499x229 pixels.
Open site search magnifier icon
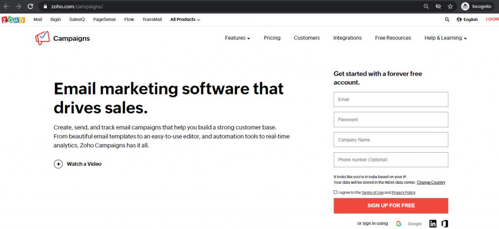click(447, 20)
